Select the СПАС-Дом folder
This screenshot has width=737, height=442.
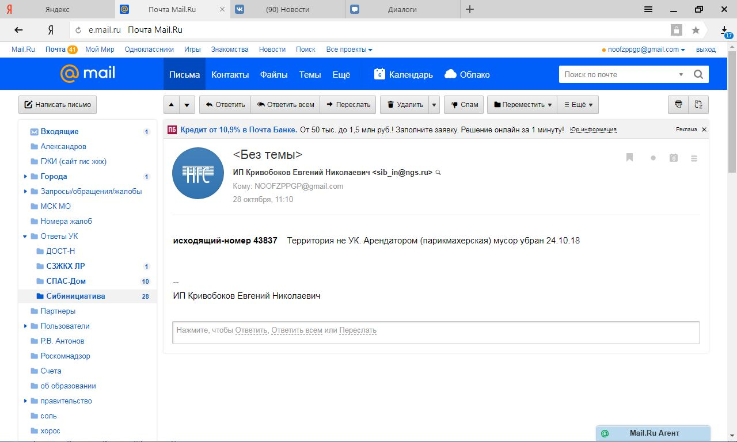(66, 281)
